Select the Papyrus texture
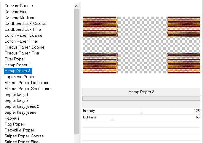The width and height of the screenshot is (203, 143). click(x=12, y=118)
